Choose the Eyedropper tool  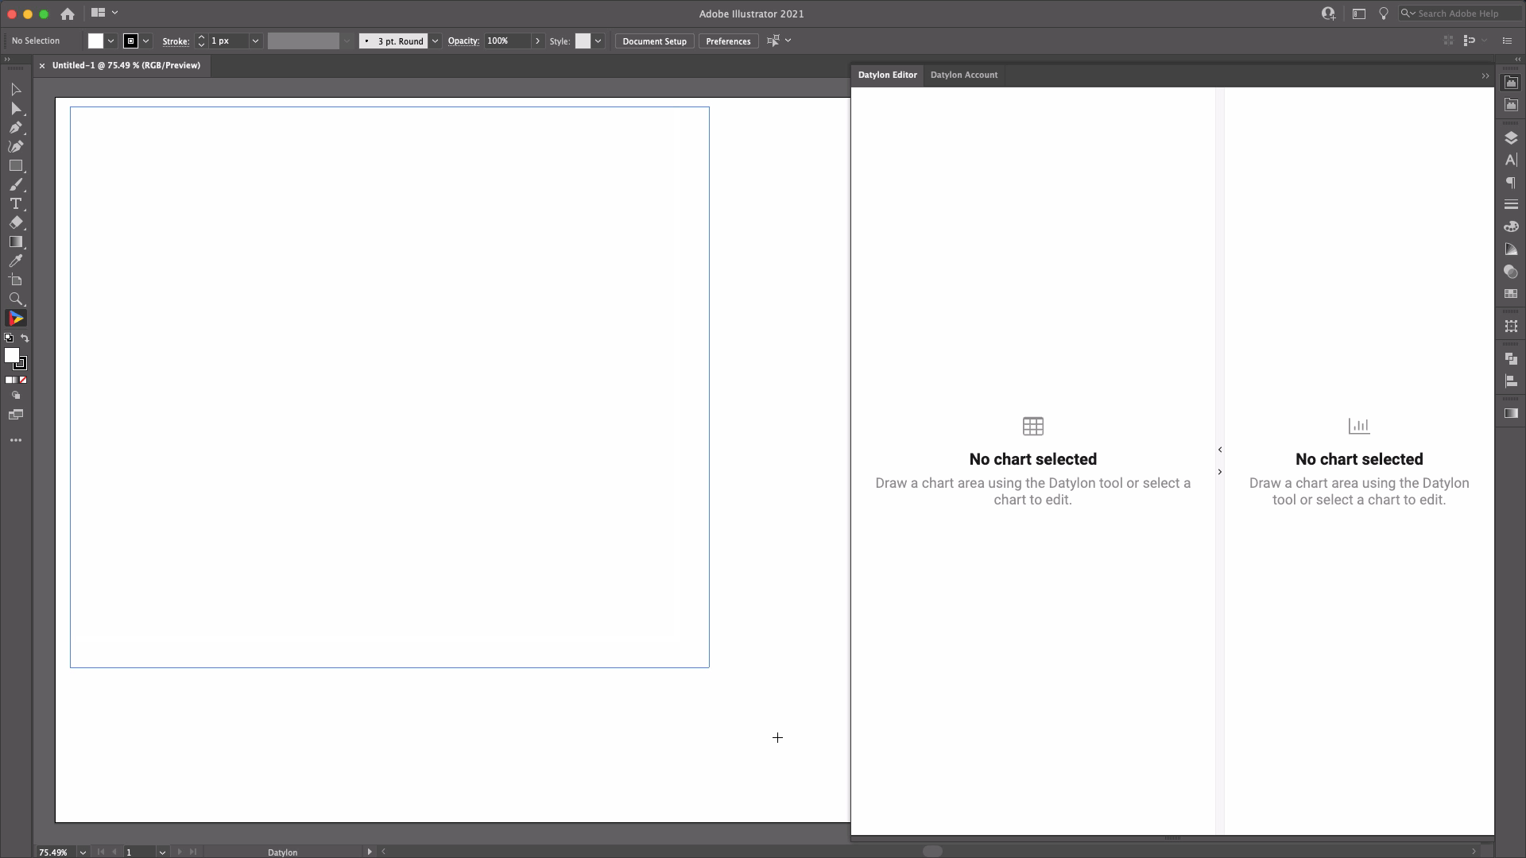(x=16, y=261)
